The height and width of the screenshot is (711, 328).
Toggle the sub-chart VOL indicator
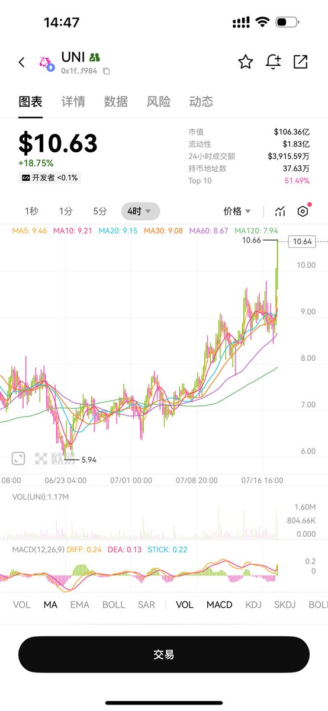click(185, 604)
